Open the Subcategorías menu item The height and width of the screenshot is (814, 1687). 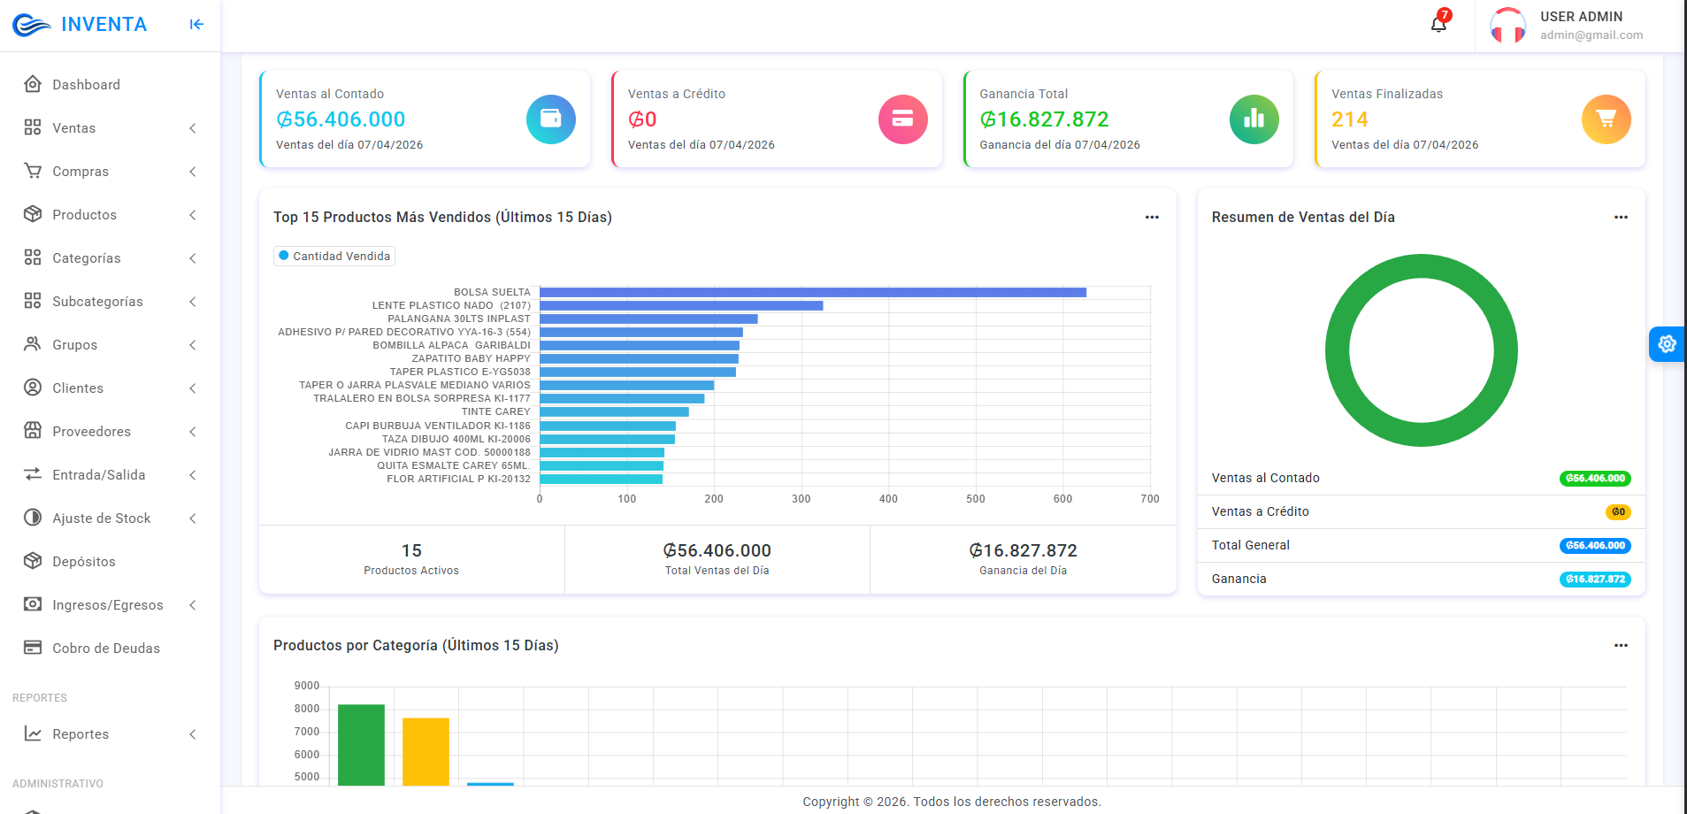click(110, 302)
